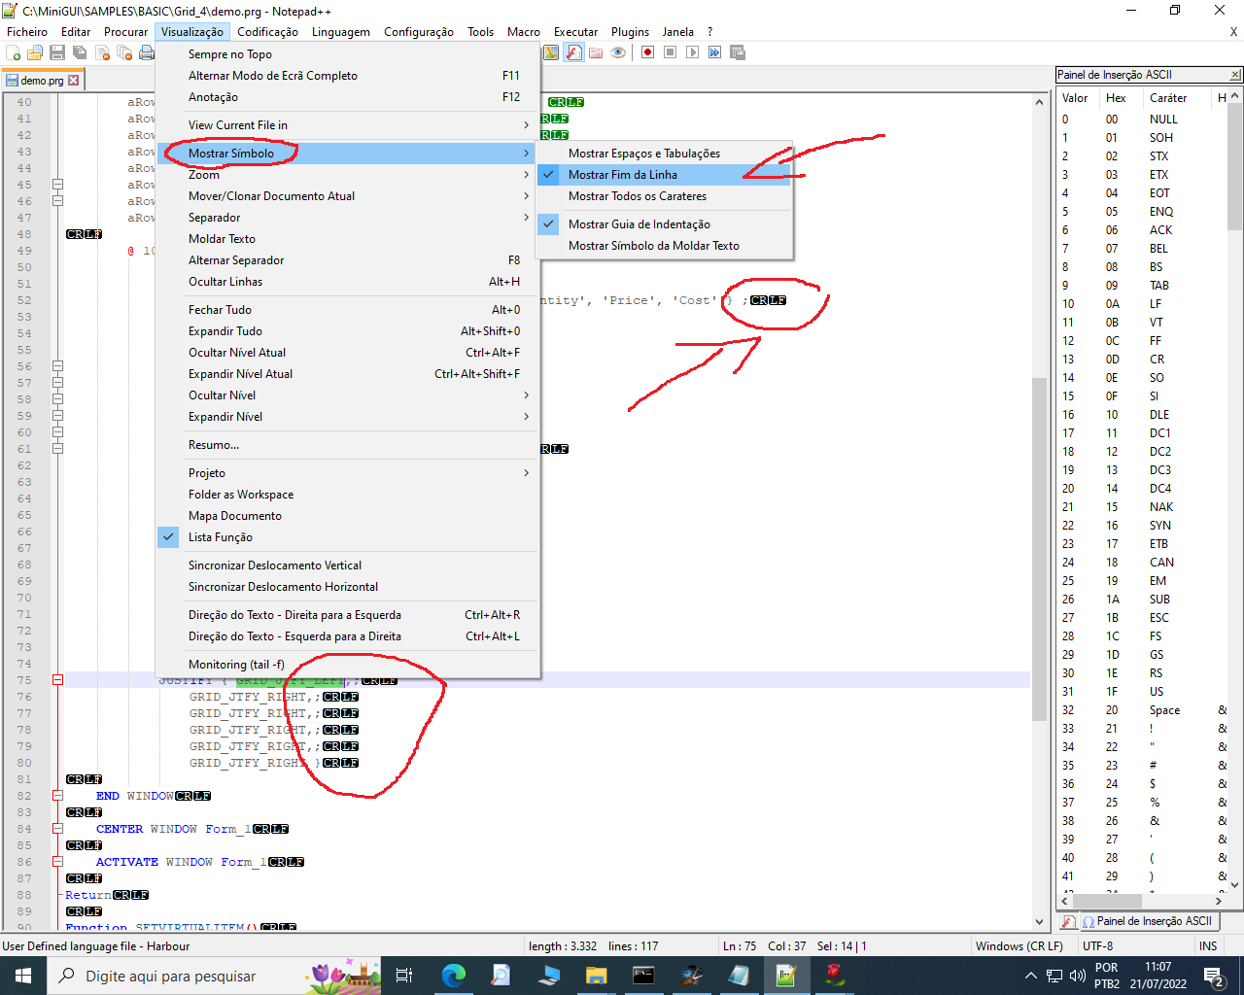This screenshot has width=1244, height=995.
Task: Click the Run macro multiple times icon
Action: [714, 52]
